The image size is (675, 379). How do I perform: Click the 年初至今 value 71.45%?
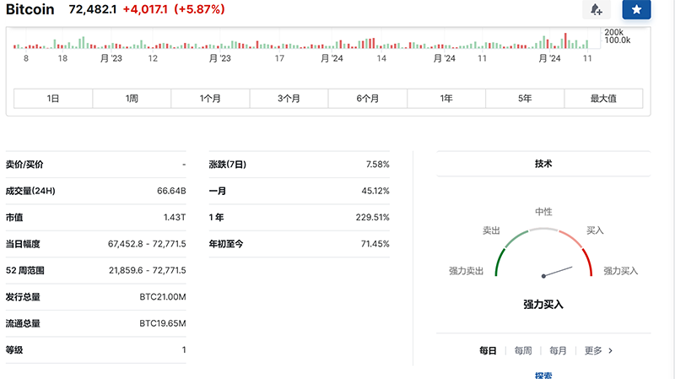pos(375,244)
